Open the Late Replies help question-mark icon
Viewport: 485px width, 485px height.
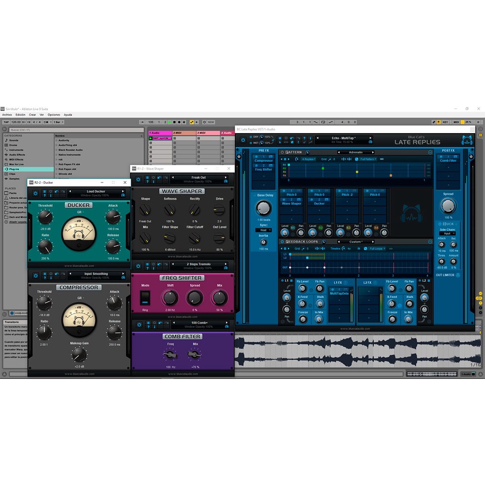coord(304,138)
